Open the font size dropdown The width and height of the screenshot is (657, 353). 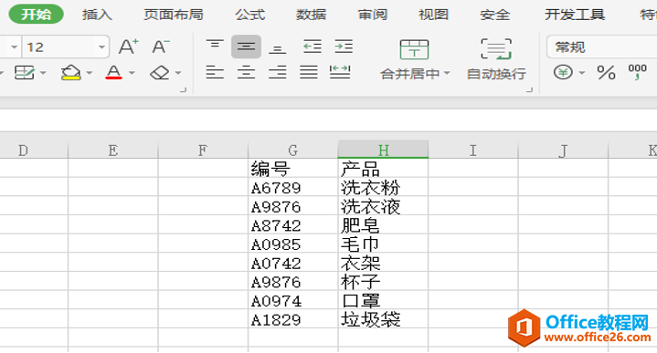pyautogui.click(x=101, y=47)
